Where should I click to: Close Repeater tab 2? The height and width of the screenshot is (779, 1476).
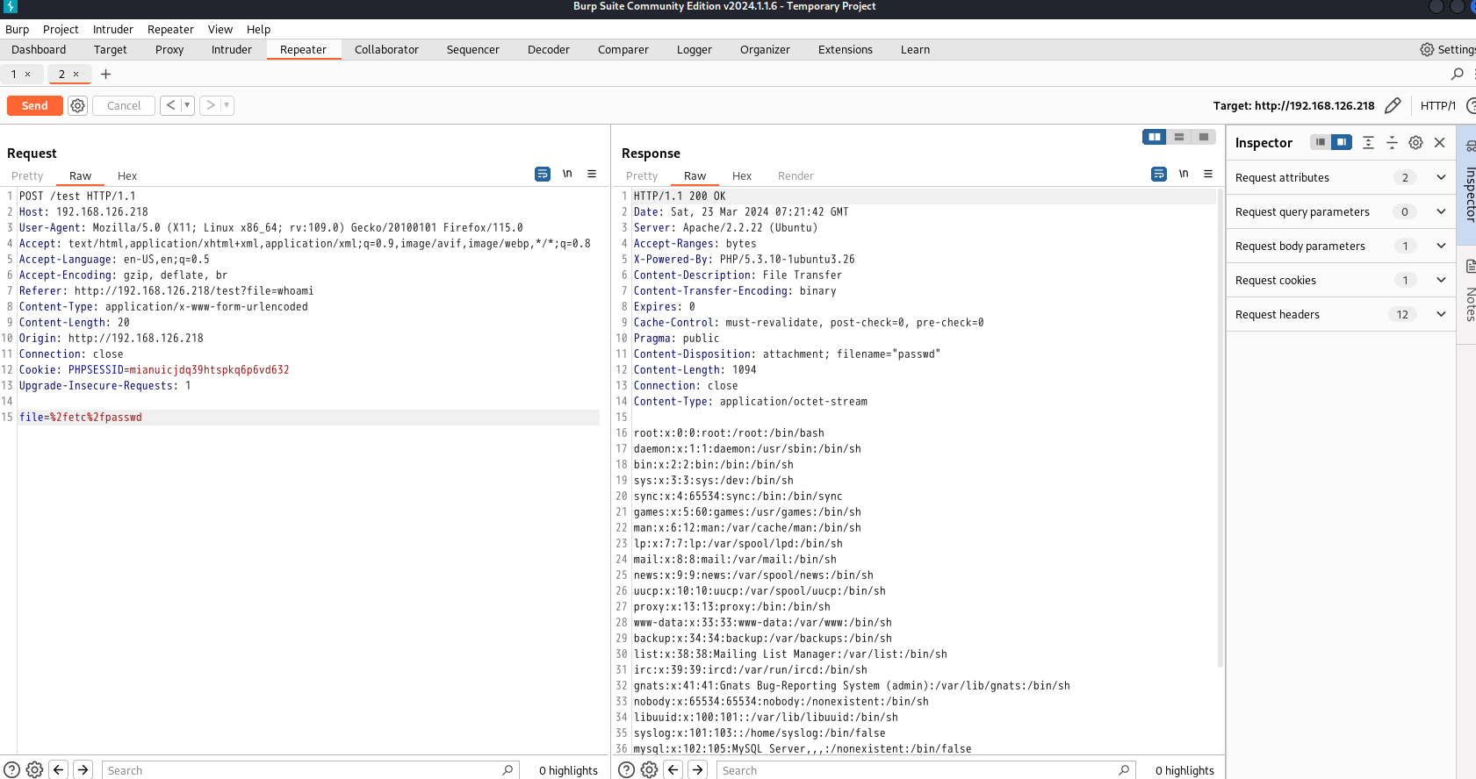click(x=76, y=75)
